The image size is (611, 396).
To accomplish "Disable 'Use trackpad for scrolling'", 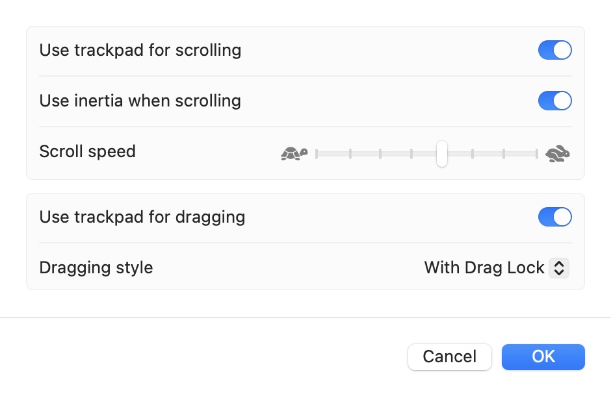I will [x=555, y=49].
